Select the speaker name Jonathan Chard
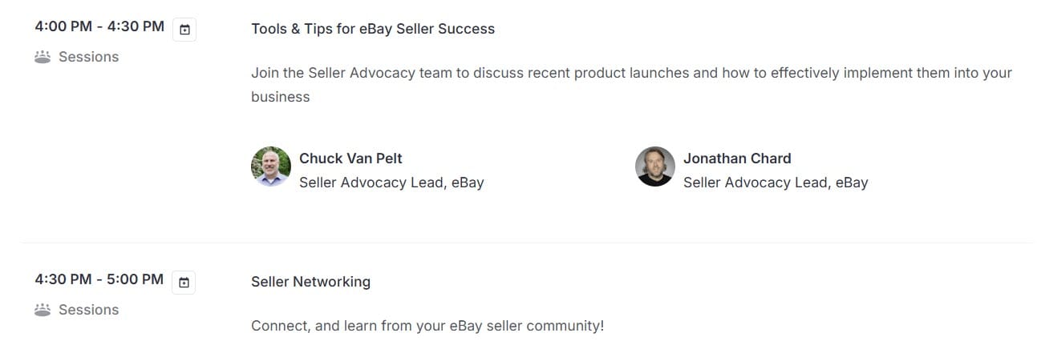This screenshot has width=1037, height=361. [737, 158]
